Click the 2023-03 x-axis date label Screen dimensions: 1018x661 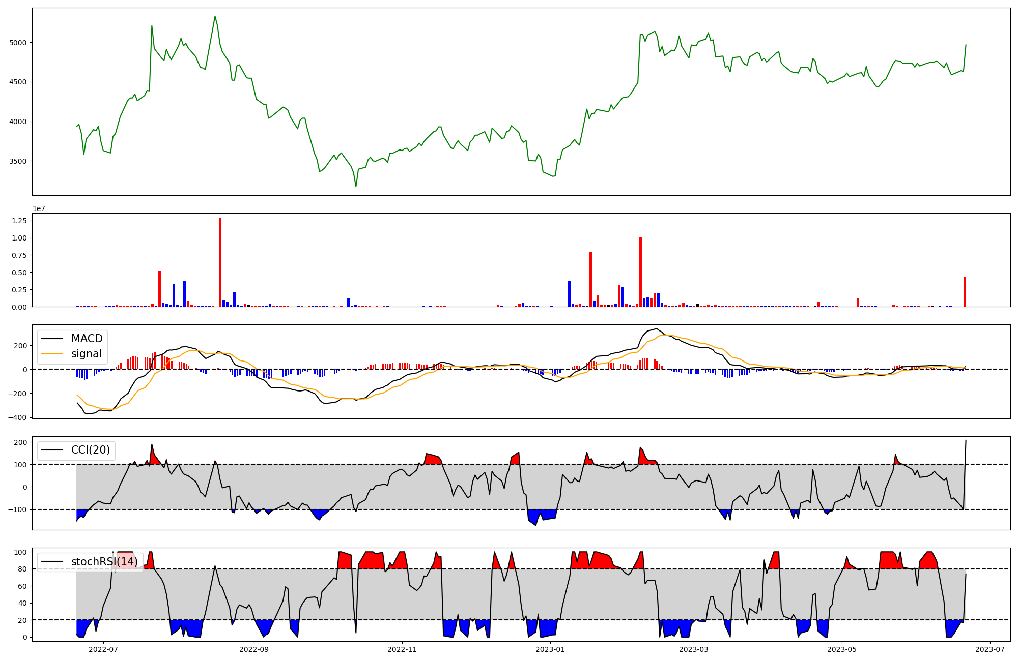coord(694,649)
